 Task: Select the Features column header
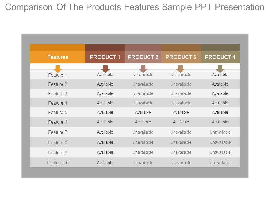click(x=58, y=57)
